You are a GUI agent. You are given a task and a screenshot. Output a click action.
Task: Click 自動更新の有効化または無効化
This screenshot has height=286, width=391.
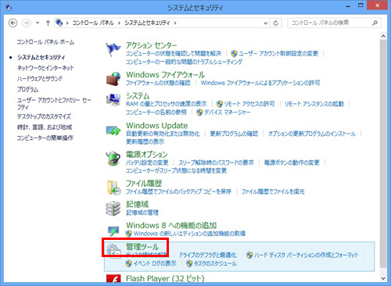coord(163,134)
